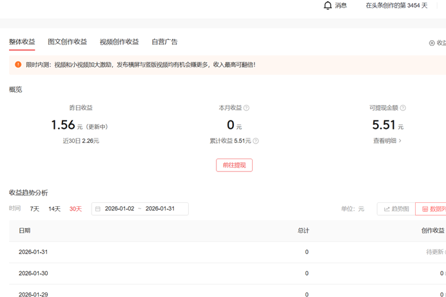Click help icon beside 累计收益 5.51元

point(256,141)
